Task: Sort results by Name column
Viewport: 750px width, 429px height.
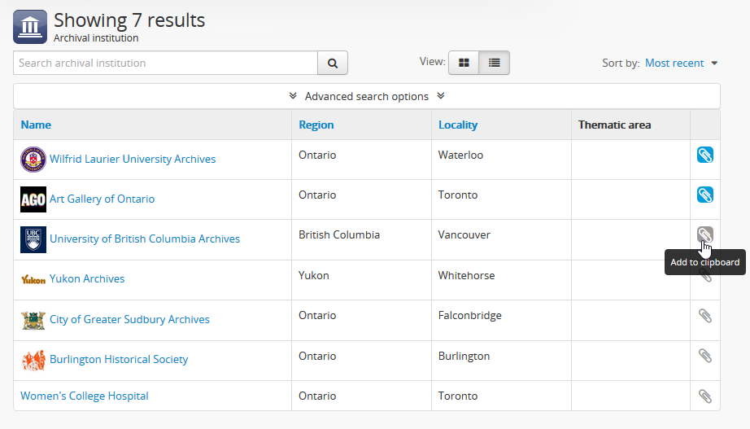Action: 36,125
